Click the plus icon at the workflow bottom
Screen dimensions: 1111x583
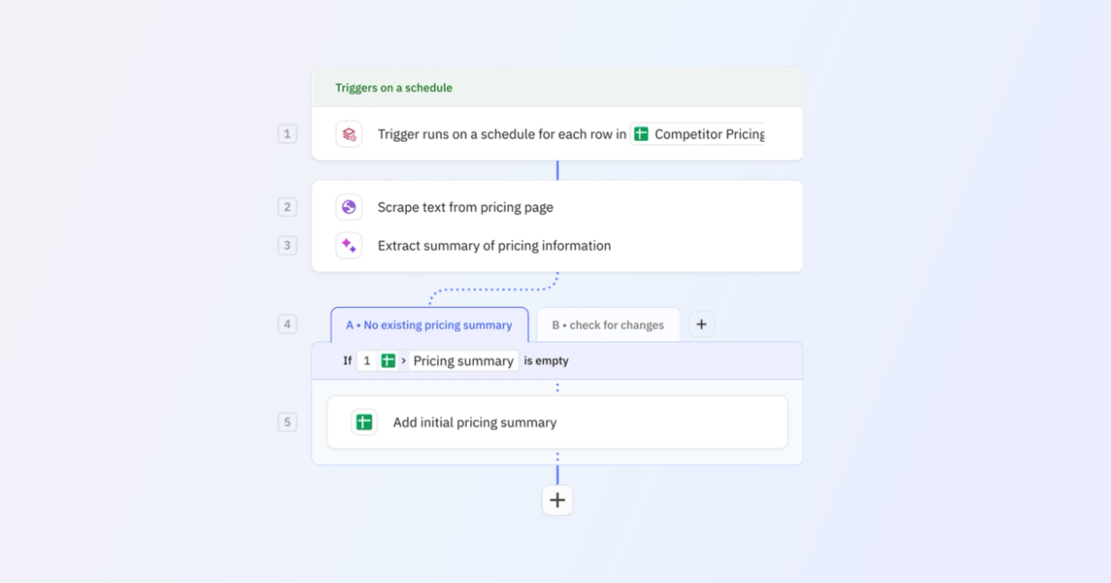tap(557, 500)
